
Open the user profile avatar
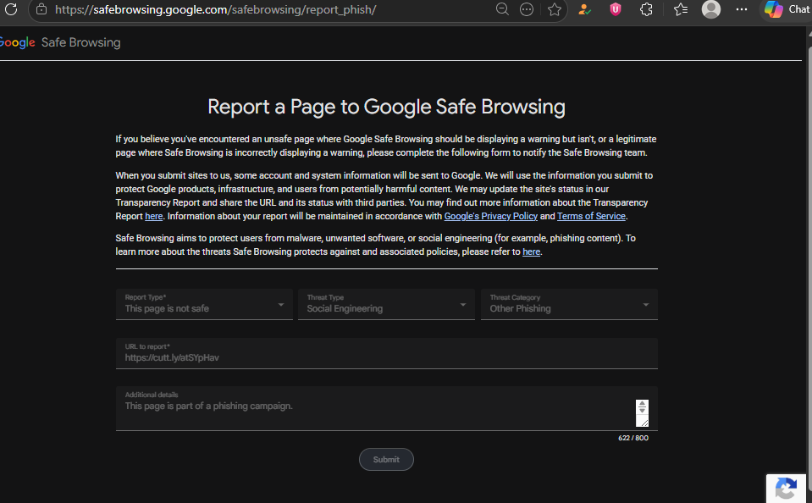coord(711,9)
